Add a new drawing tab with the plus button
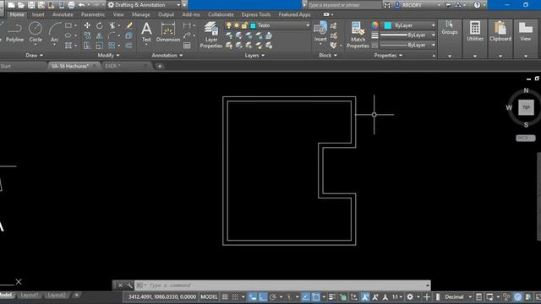This screenshot has width=541, height=304. (x=160, y=66)
